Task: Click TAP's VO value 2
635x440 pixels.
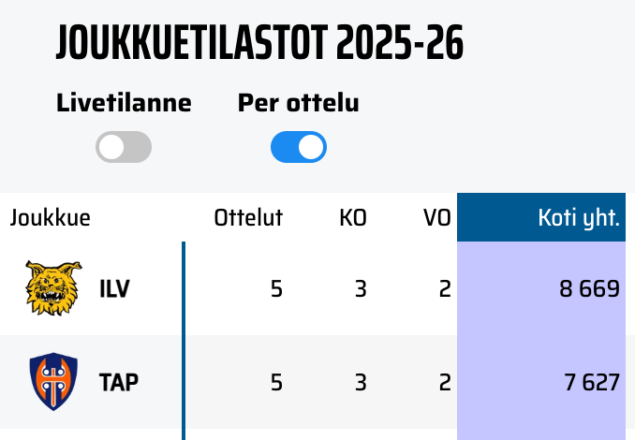Action: click(445, 382)
